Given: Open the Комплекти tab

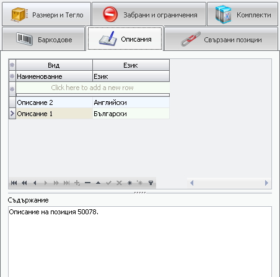Looking at the screenshot, I should click(242, 14).
